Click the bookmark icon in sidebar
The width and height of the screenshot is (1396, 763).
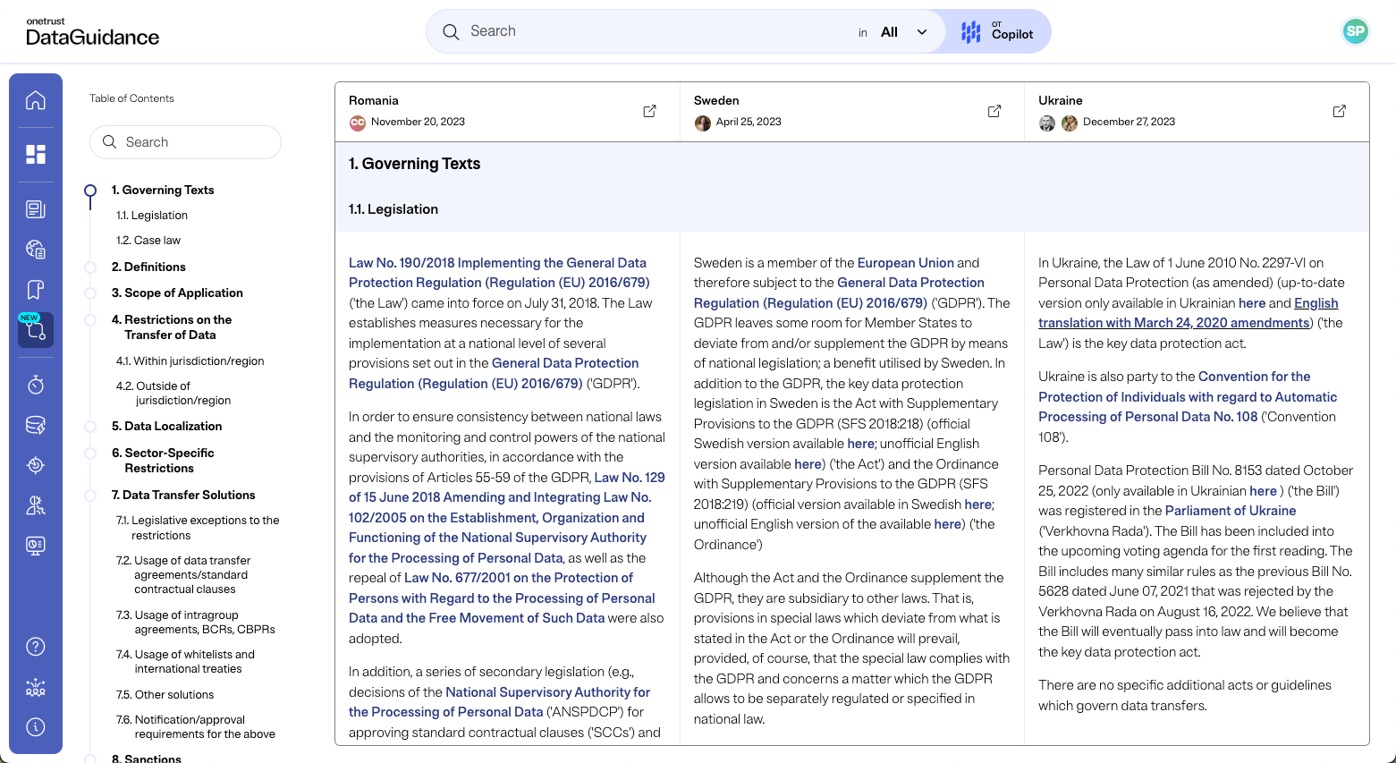(36, 290)
